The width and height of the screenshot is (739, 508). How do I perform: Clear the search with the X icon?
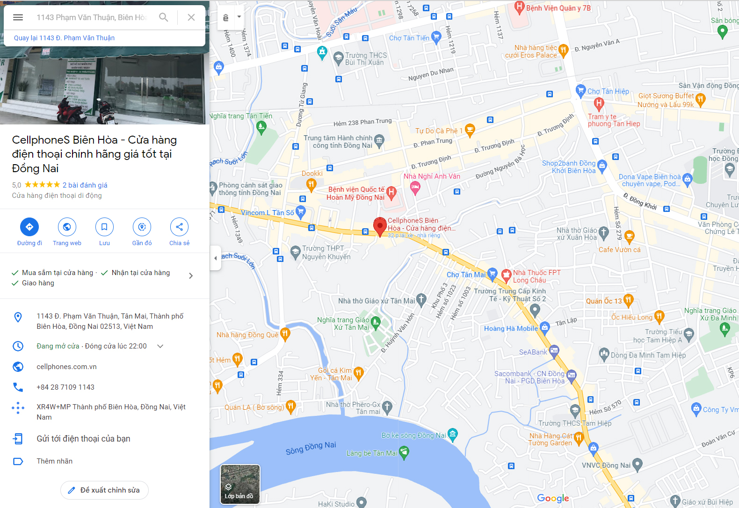[x=191, y=17]
